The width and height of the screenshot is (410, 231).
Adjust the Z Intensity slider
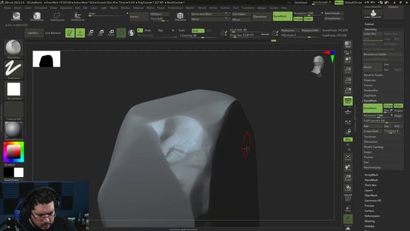coord(198,36)
